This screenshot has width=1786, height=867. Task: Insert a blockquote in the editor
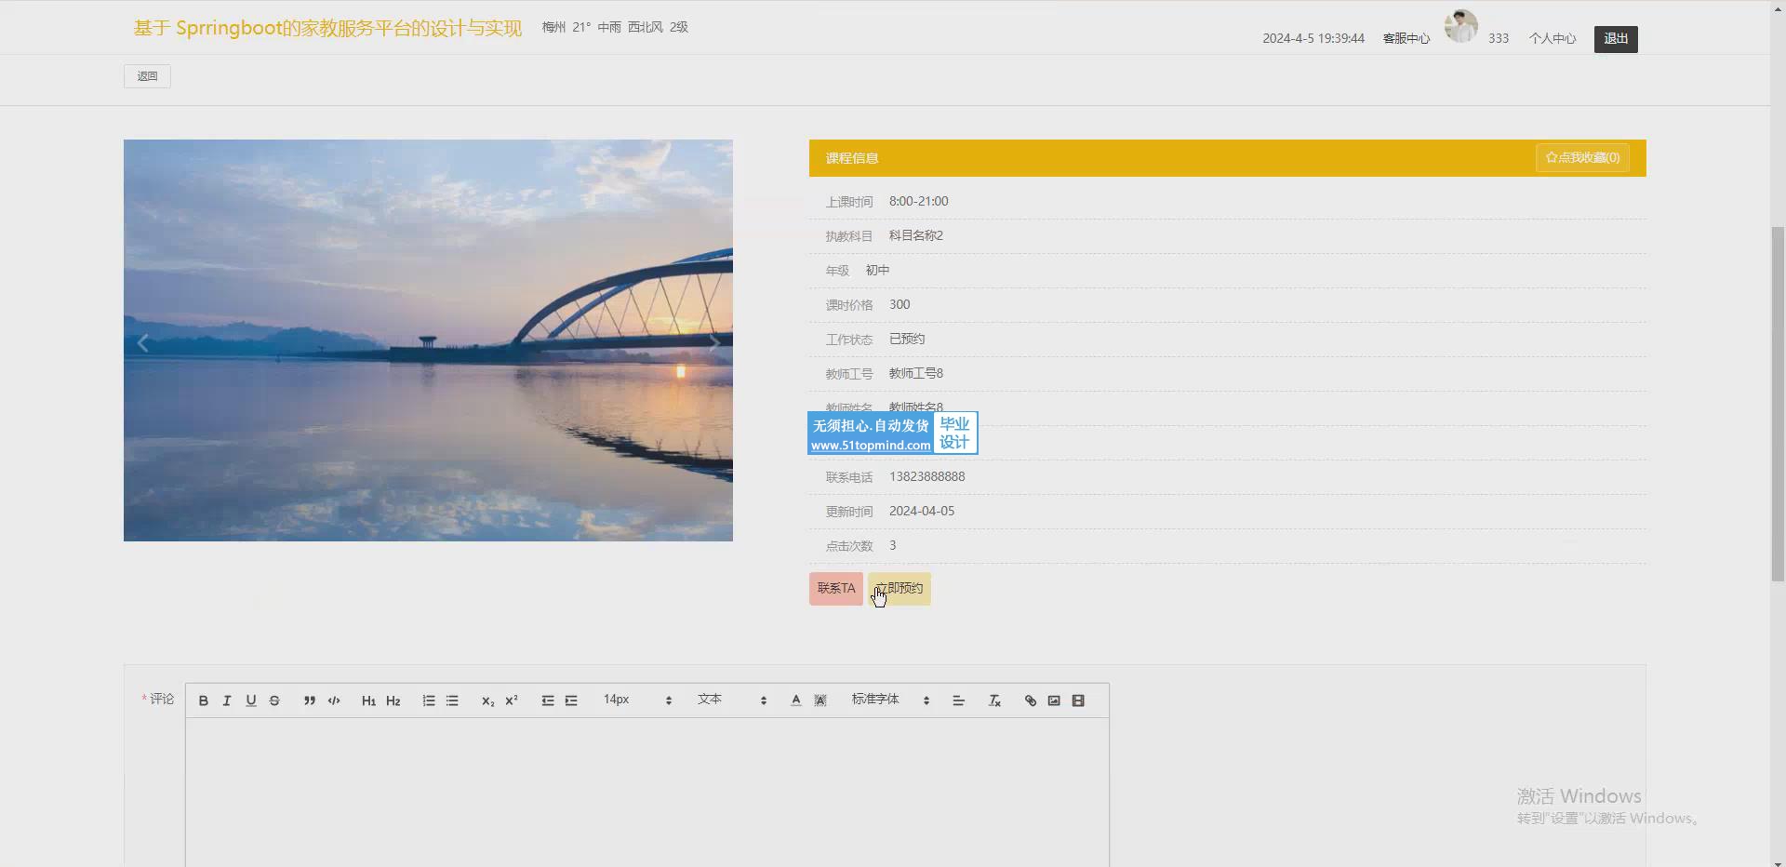click(x=310, y=700)
